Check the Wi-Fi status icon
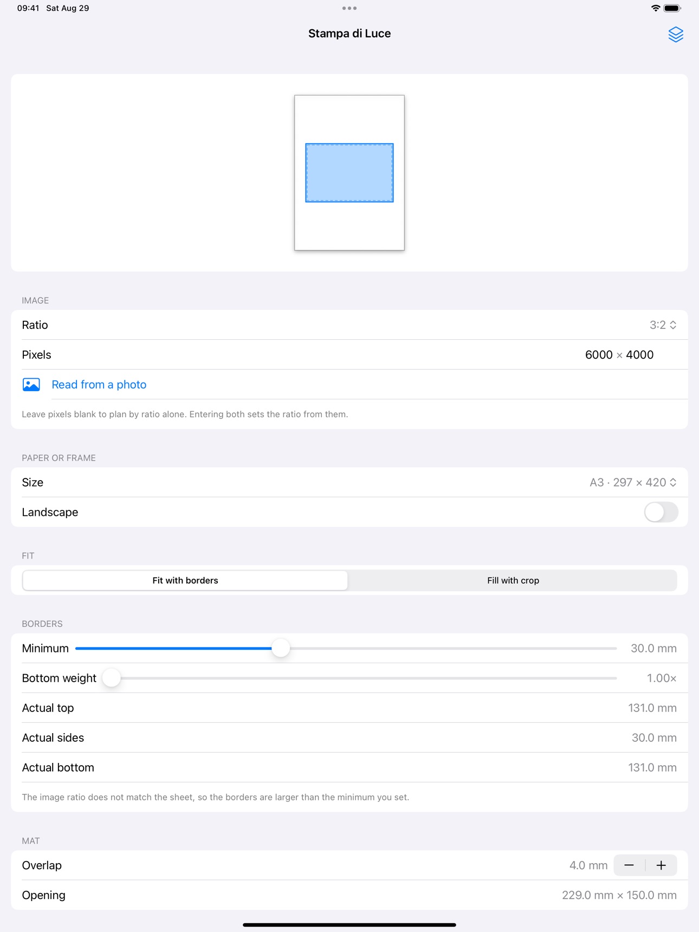 (656, 8)
